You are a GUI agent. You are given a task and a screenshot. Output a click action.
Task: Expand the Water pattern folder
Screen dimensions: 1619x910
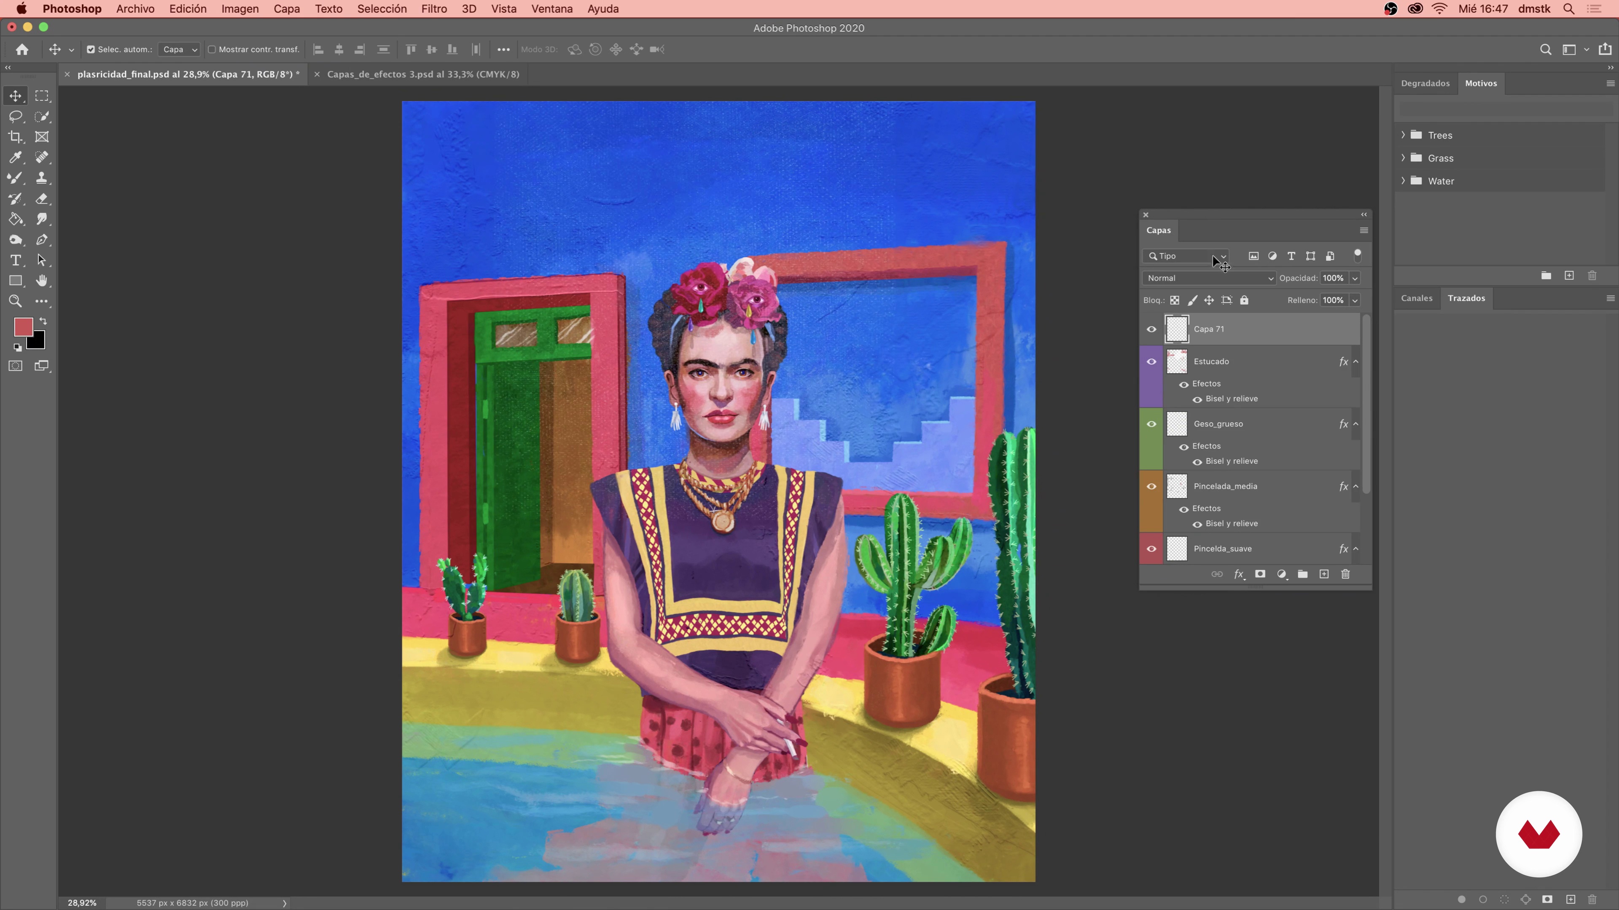1403,181
